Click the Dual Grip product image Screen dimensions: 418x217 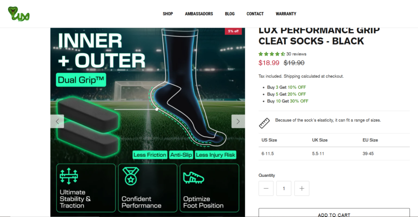pyautogui.click(x=148, y=122)
